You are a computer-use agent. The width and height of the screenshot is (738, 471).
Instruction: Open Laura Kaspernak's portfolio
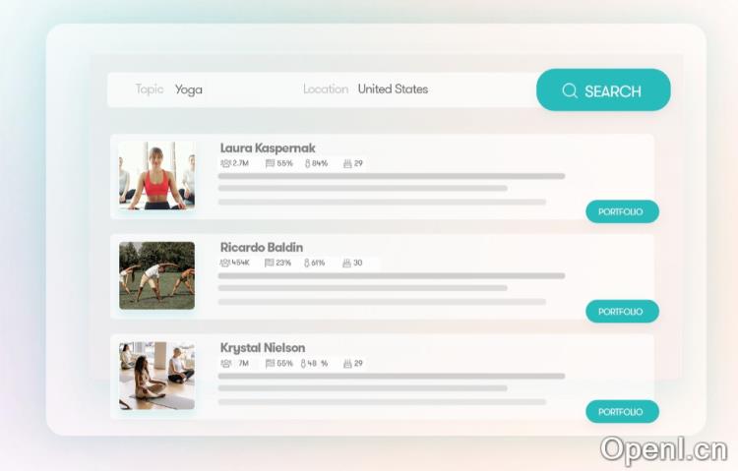621,211
